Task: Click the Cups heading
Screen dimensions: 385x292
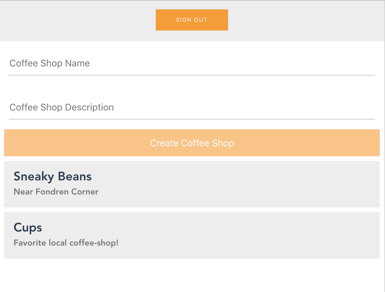Action: pyautogui.click(x=28, y=228)
